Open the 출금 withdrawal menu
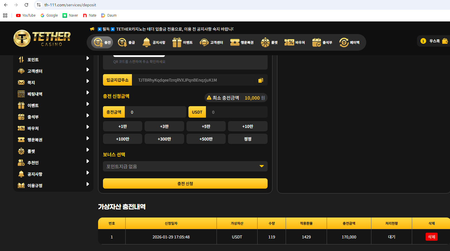The image size is (450, 251). point(126,42)
